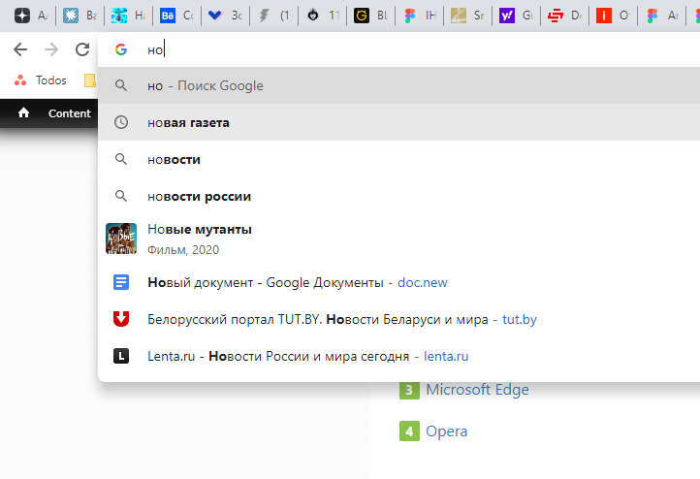This screenshot has width=700, height=479.
Task: Switch to the Figma 'IH' tab
Action: coord(419,16)
